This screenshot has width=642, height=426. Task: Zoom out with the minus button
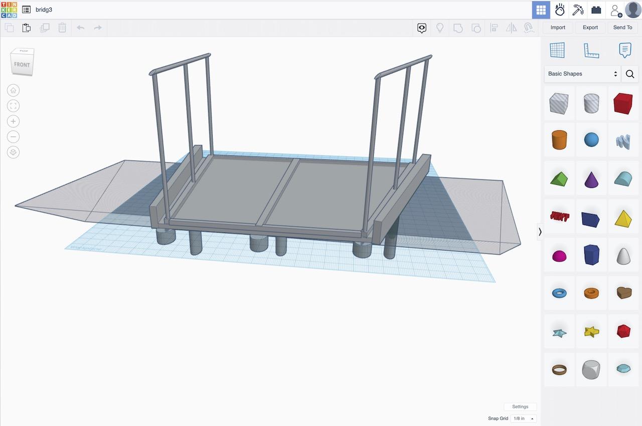(13, 137)
